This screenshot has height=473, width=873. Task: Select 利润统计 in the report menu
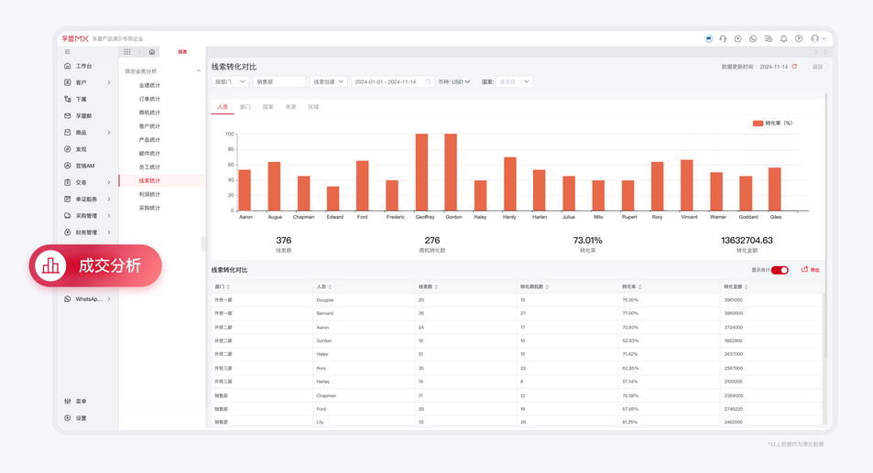coord(149,194)
